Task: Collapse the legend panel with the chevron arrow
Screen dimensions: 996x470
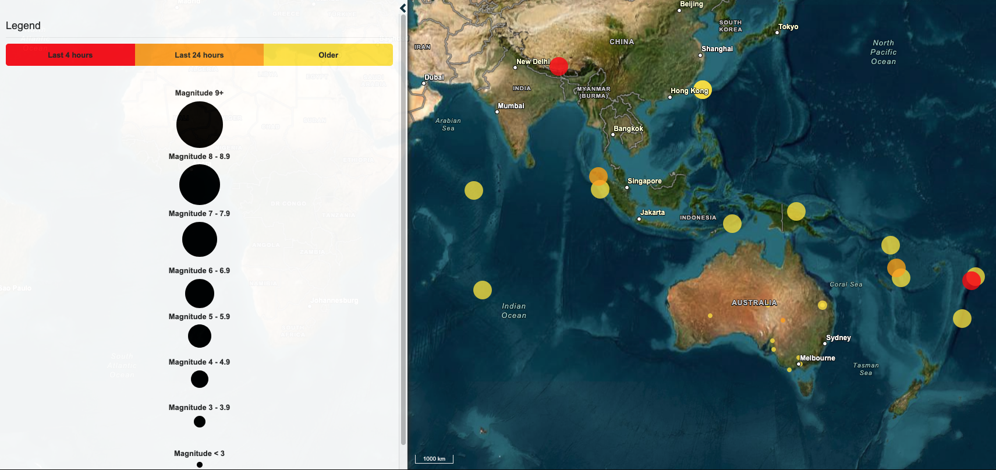Action: click(403, 8)
